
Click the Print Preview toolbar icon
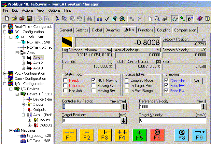(x=47, y=18)
